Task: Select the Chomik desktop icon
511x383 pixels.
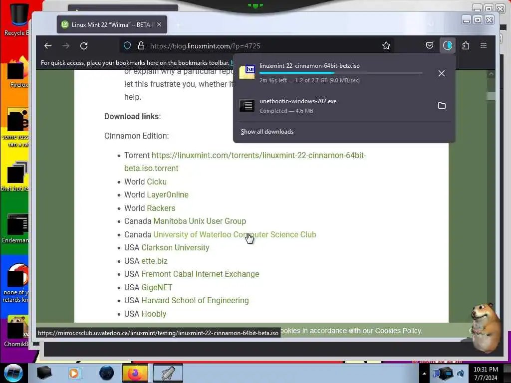Action: tap(16, 331)
